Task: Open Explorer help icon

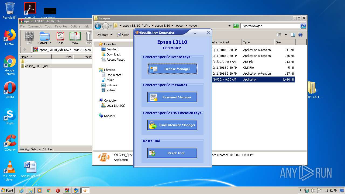Action: click(x=301, y=35)
